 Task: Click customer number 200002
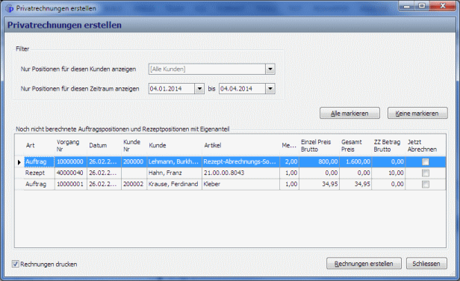point(134,184)
